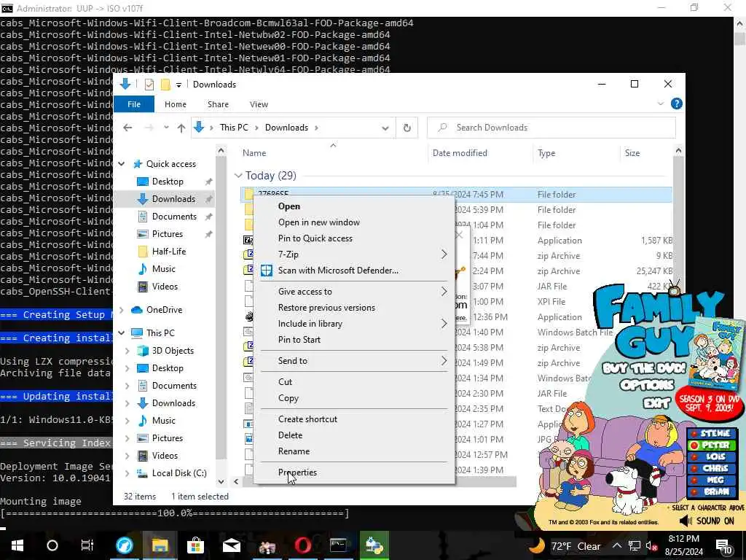Show hidden tray icons arrow
746x560 pixels.
pyautogui.click(x=616, y=545)
